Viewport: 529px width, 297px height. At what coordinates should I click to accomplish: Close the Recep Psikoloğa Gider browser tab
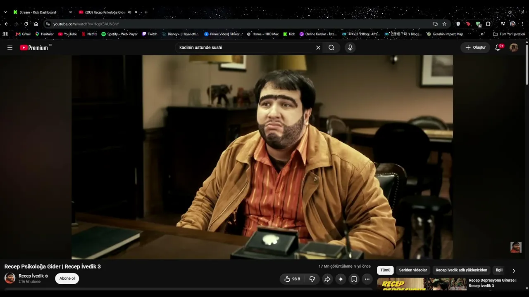pos(136,12)
